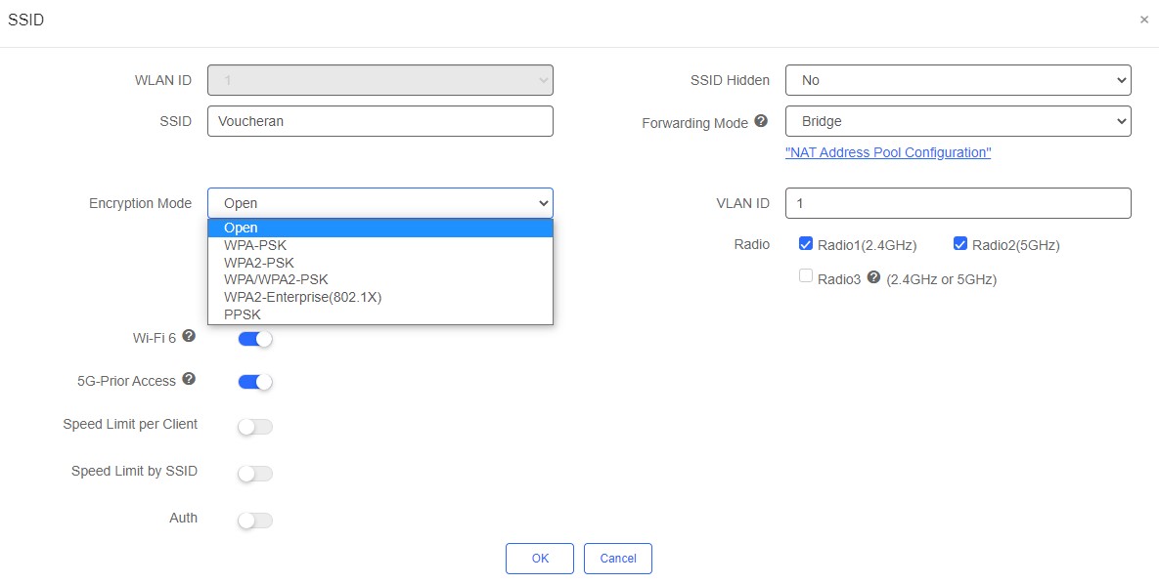This screenshot has width=1159, height=584.
Task: Turn off the Wi-Fi 6 switch
Action: tap(255, 339)
